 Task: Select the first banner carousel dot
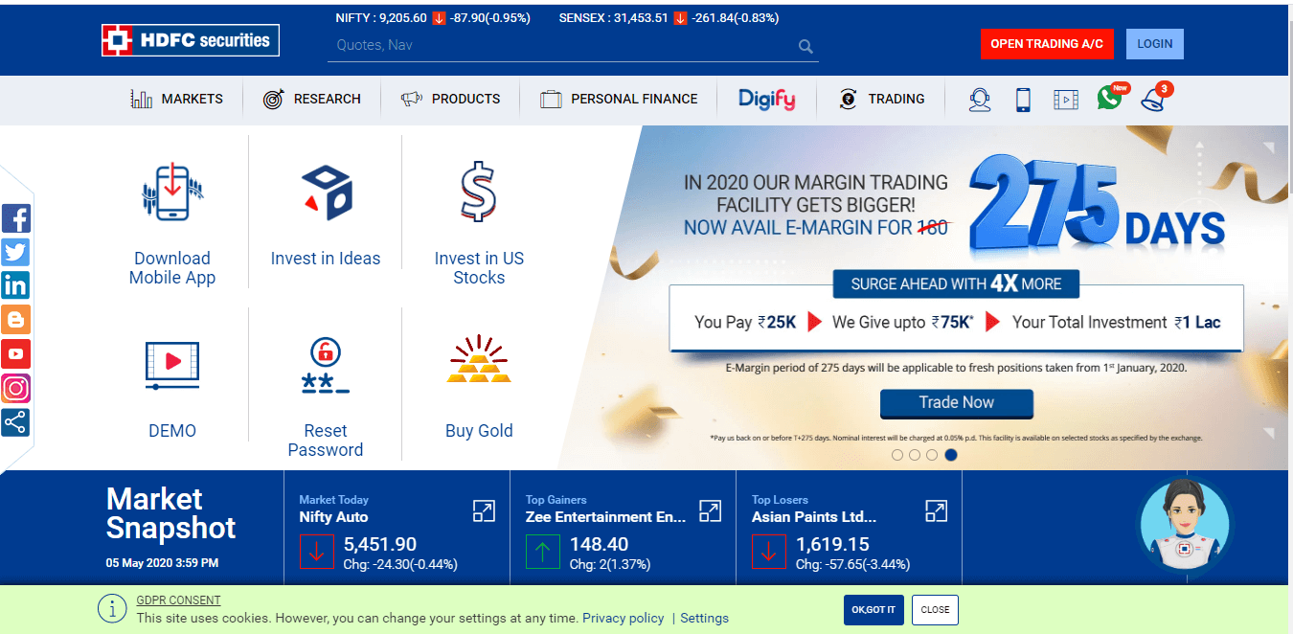point(897,455)
